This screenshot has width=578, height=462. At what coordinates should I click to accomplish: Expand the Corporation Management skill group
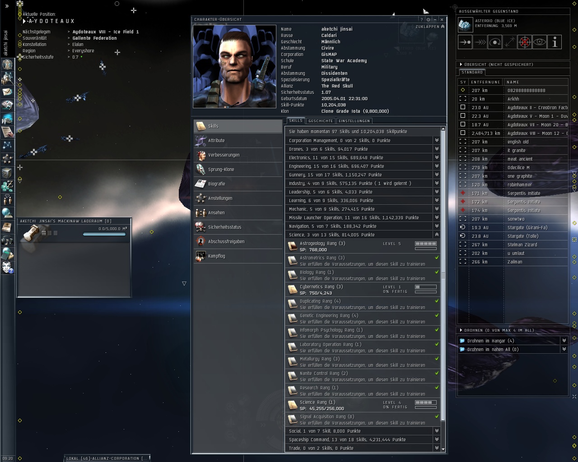[437, 140]
